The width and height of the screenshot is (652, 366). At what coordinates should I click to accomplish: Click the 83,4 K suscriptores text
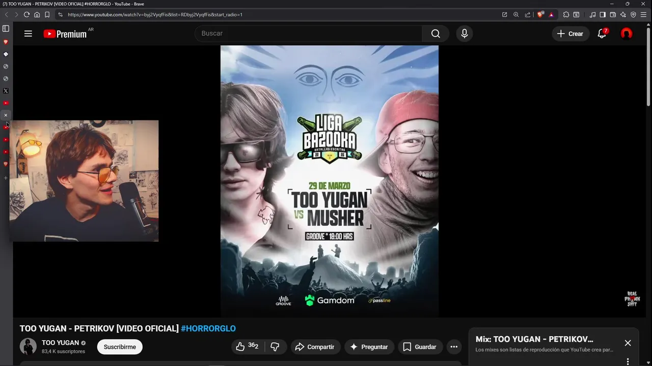63,351
